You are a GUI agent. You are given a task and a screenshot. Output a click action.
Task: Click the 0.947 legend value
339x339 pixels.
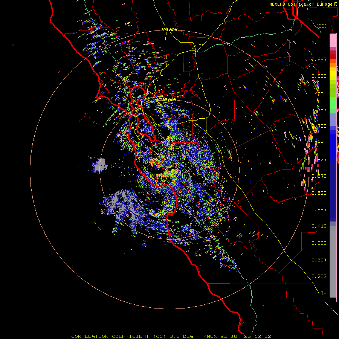[x=319, y=59]
